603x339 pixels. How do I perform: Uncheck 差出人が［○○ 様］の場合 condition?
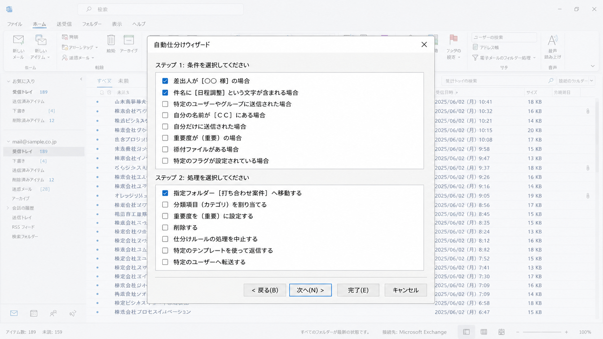tap(165, 81)
